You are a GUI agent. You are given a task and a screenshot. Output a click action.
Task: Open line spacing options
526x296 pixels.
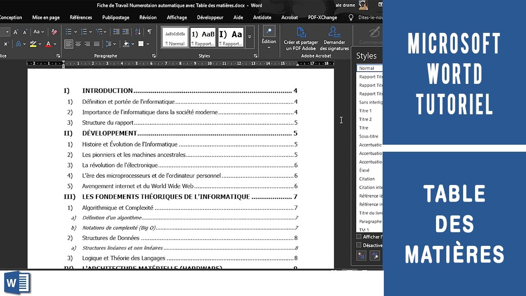108,44
